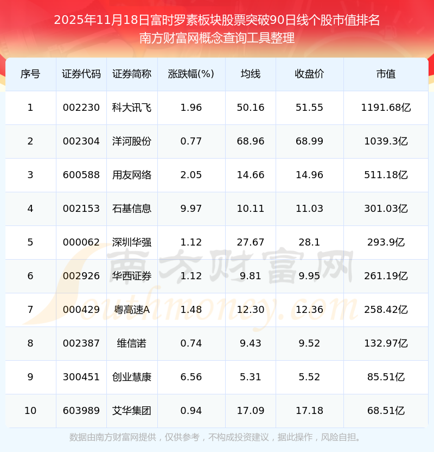Select stock code 600588
This screenshot has width=434, height=452.
[81, 175]
